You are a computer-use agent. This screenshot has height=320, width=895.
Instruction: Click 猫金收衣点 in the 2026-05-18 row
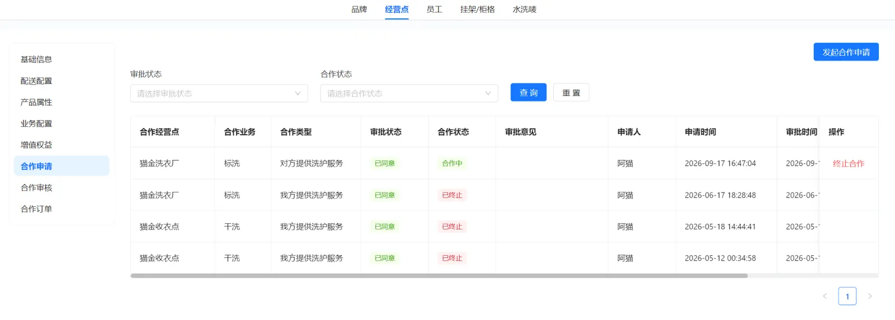point(159,227)
